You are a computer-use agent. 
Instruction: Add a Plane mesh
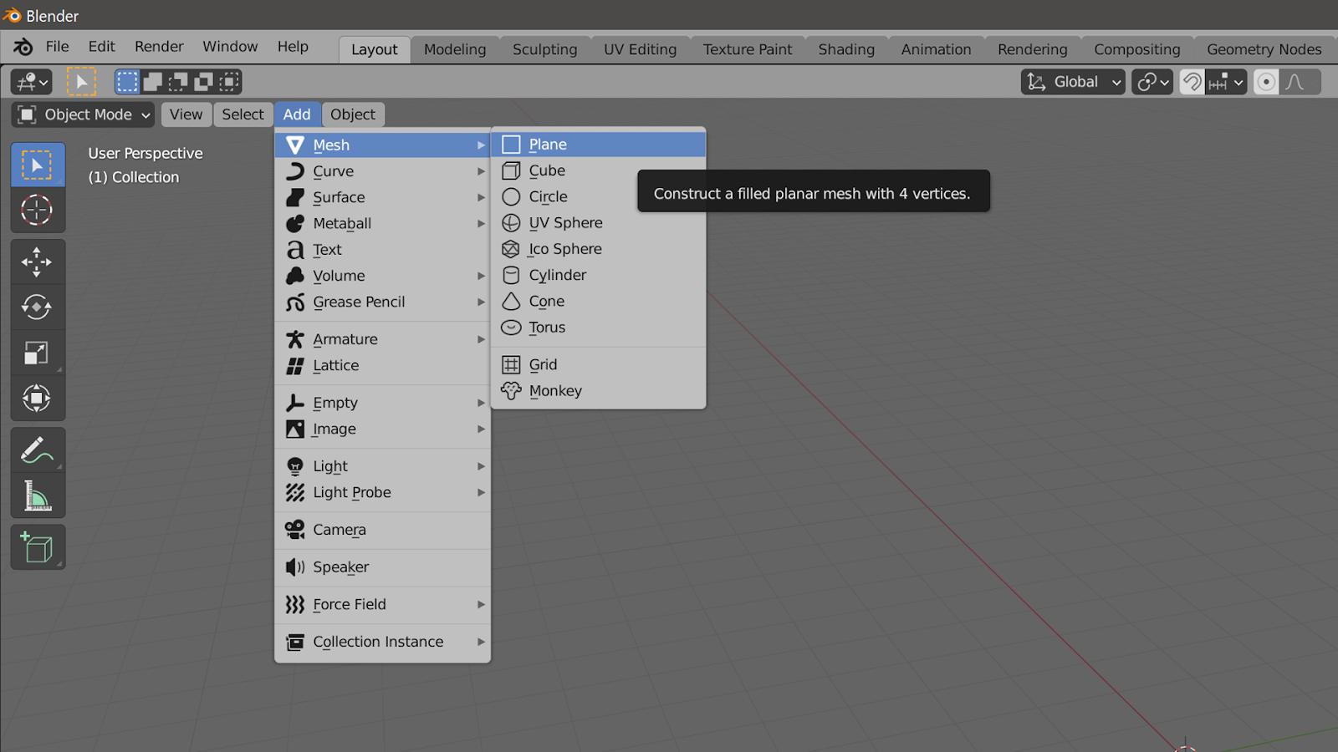click(599, 145)
